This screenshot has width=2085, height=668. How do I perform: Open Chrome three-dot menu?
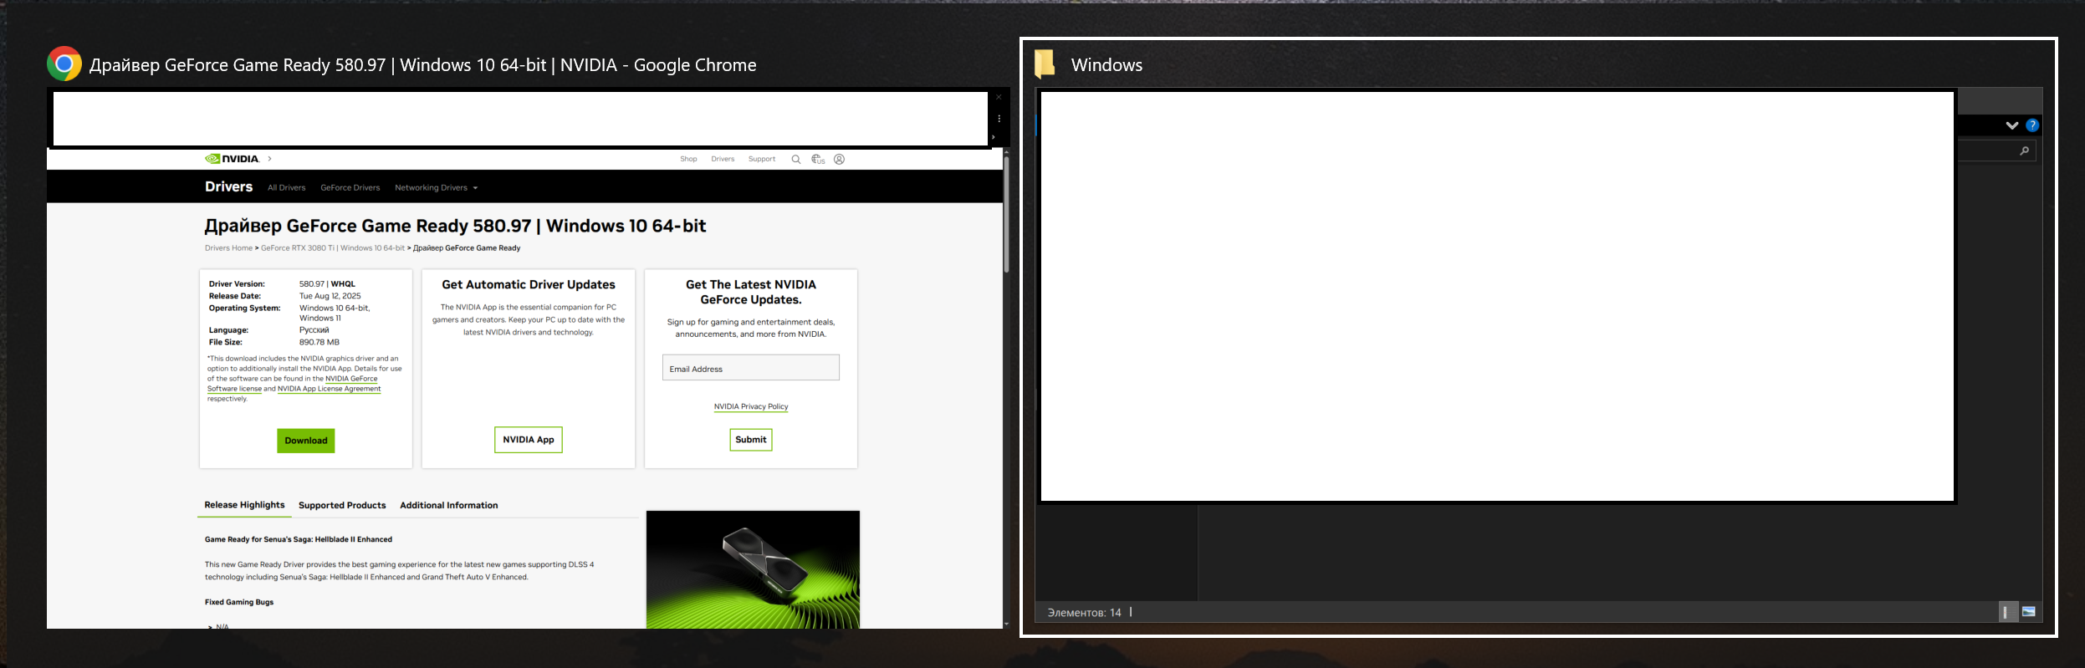click(x=999, y=119)
